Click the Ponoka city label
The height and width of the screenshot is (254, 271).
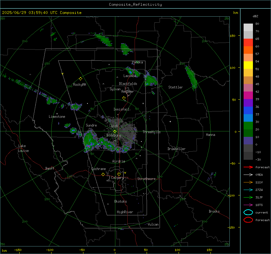click(137, 63)
